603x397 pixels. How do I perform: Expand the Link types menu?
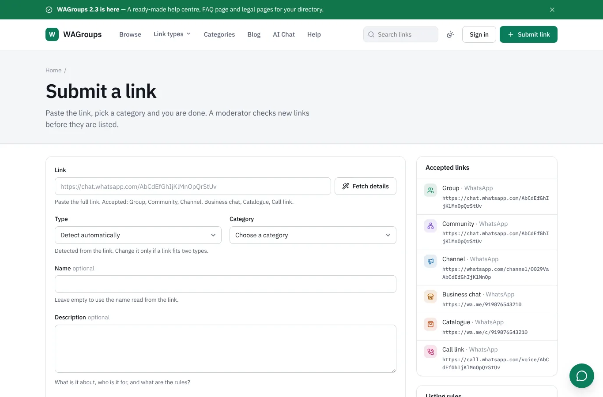point(172,34)
